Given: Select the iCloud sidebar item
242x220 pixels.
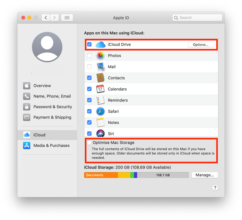Looking at the screenshot, I should point(47,135).
